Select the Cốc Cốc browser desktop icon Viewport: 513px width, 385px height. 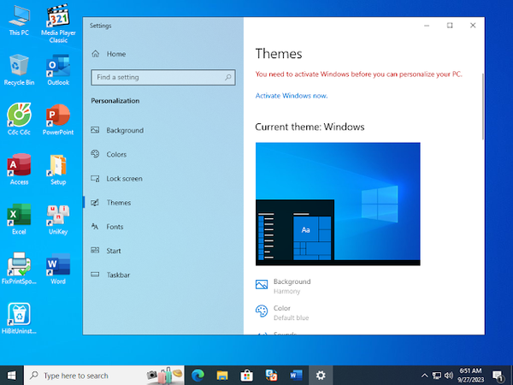(x=19, y=119)
